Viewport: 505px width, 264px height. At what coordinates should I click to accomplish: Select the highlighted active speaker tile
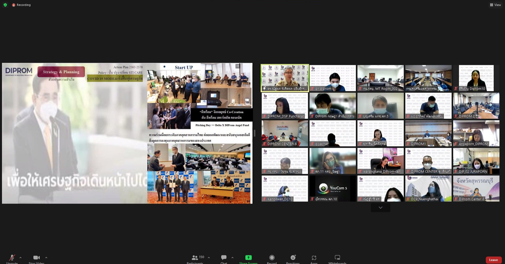click(285, 78)
